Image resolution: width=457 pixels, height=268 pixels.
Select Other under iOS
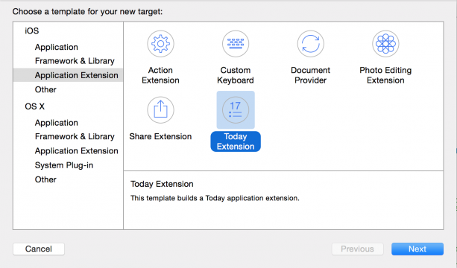tap(45, 89)
